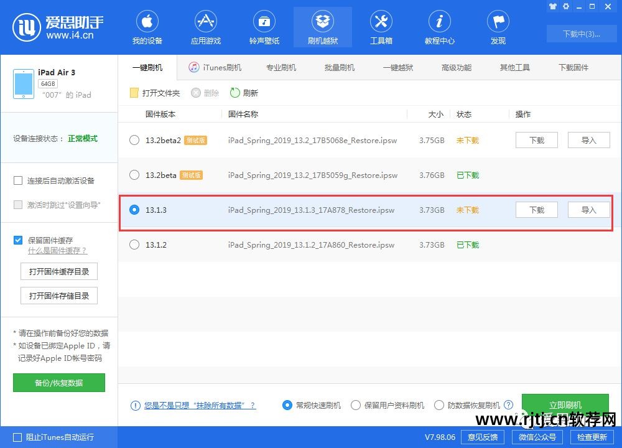Open settings gear icon in title bar
Screen dimensions: 622x448
tap(566, 6)
